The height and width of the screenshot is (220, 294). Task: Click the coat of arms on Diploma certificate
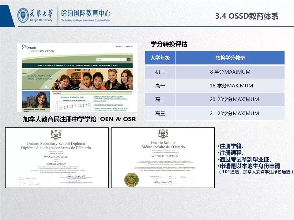click(x=56, y=134)
